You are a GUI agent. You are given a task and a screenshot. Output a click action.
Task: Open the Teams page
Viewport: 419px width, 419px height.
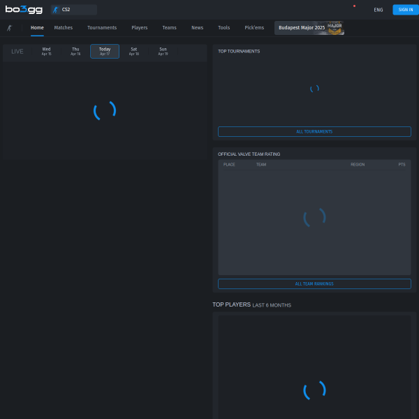[x=169, y=28]
